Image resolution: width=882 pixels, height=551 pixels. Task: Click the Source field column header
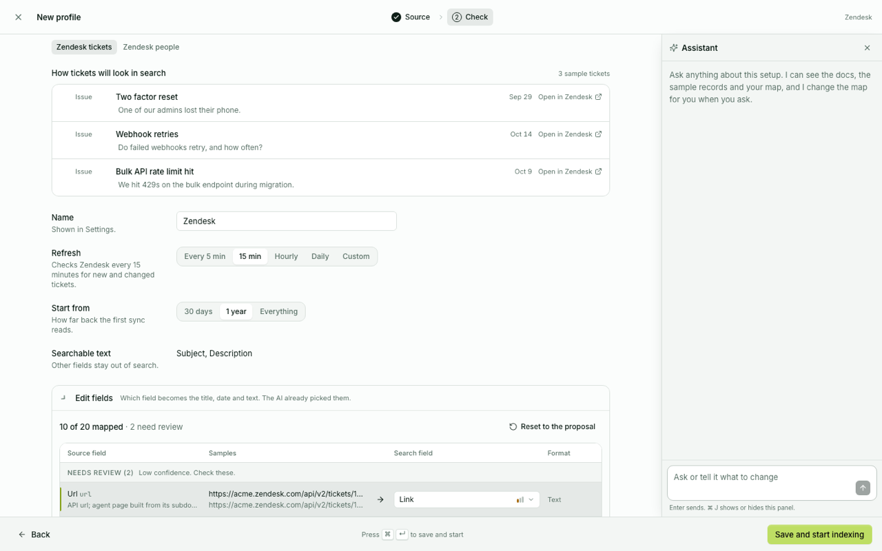87,453
